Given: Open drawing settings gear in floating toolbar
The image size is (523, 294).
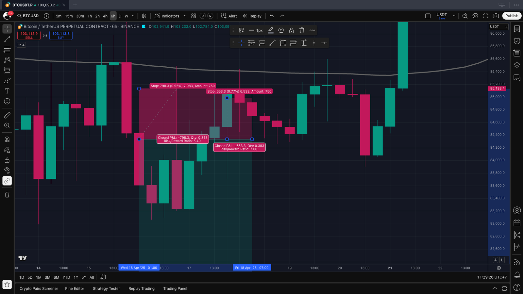Looking at the screenshot, I should 281,30.
